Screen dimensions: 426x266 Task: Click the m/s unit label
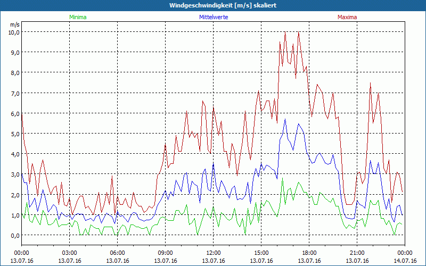click(14, 24)
